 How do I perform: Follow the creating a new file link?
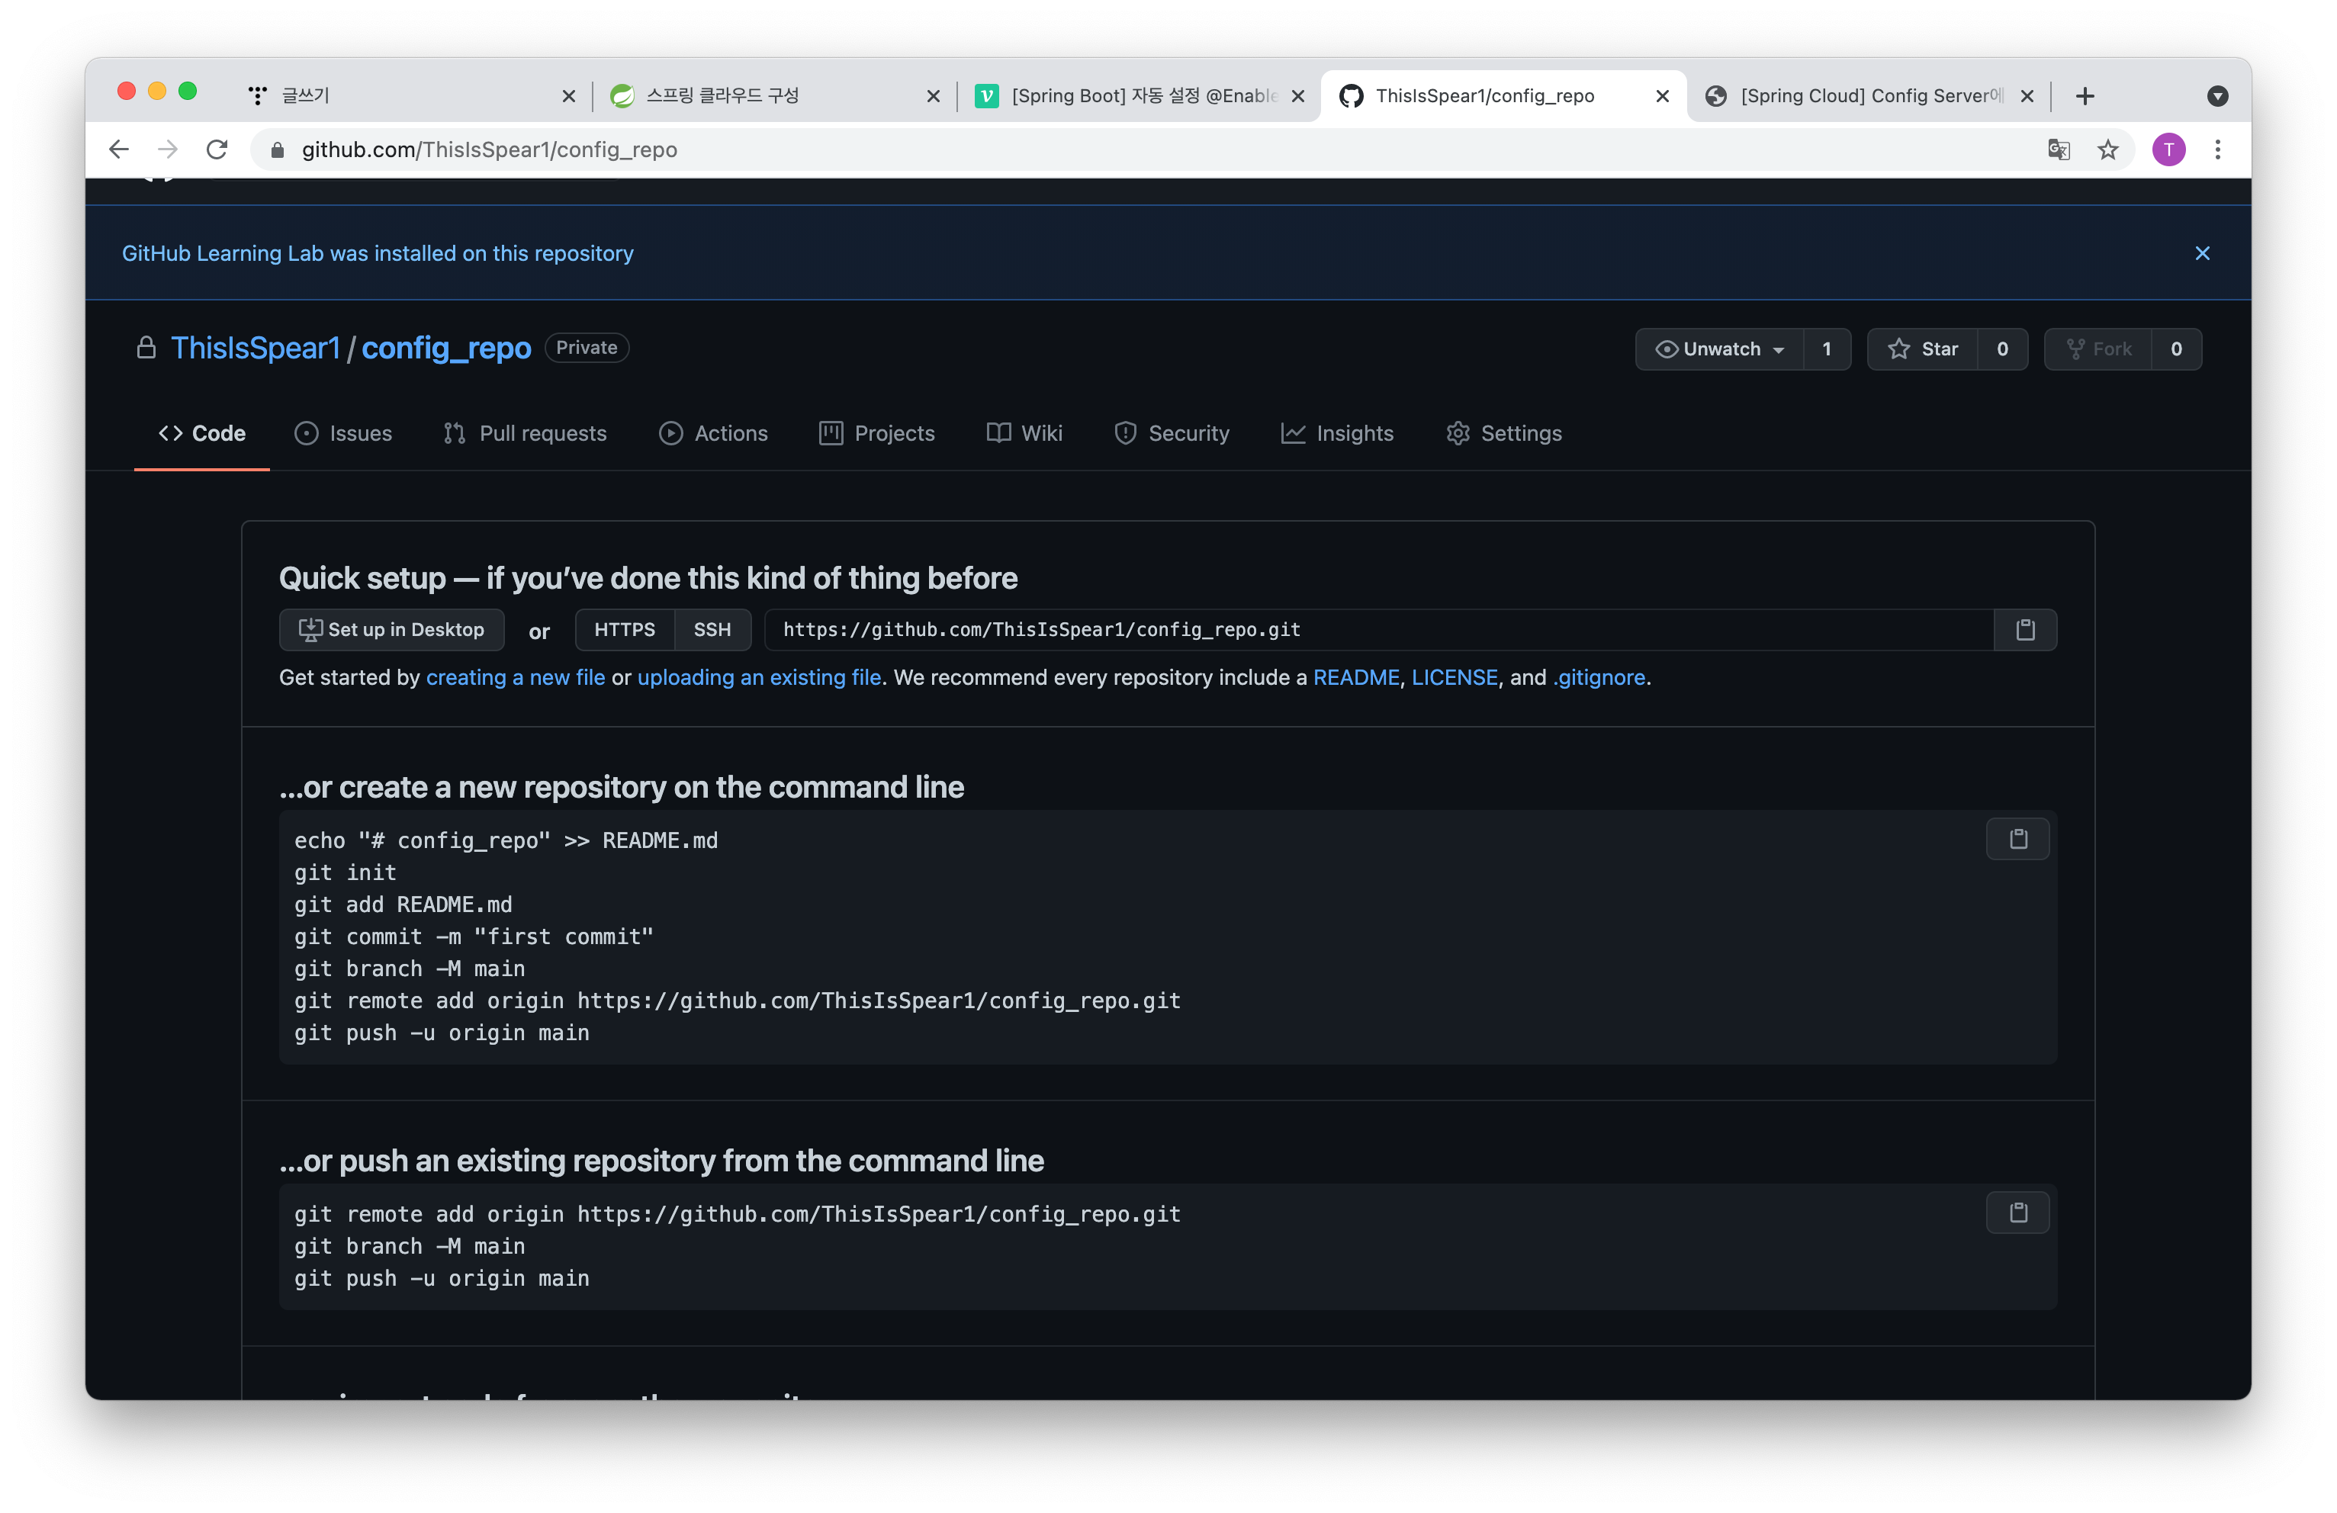(516, 677)
